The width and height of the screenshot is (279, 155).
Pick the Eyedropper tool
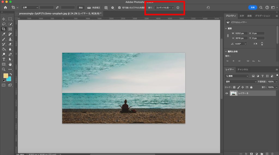[4, 34]
